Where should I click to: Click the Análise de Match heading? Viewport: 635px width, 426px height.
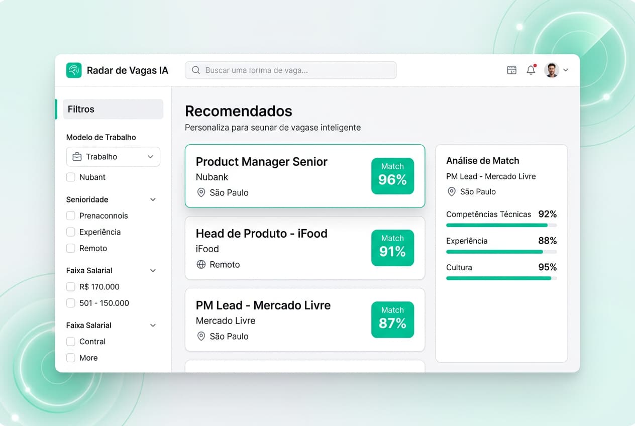483,161
